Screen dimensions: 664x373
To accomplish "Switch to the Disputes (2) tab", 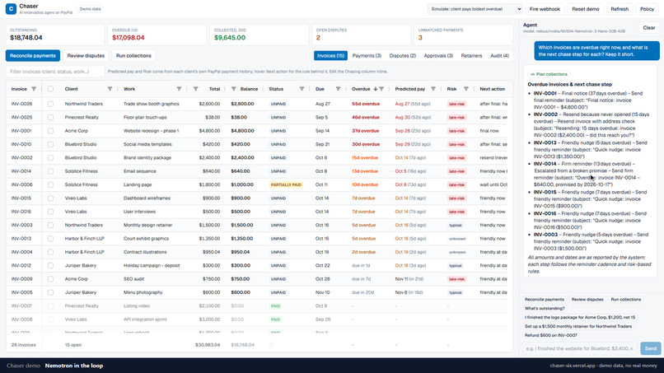I will click(402, 55).
